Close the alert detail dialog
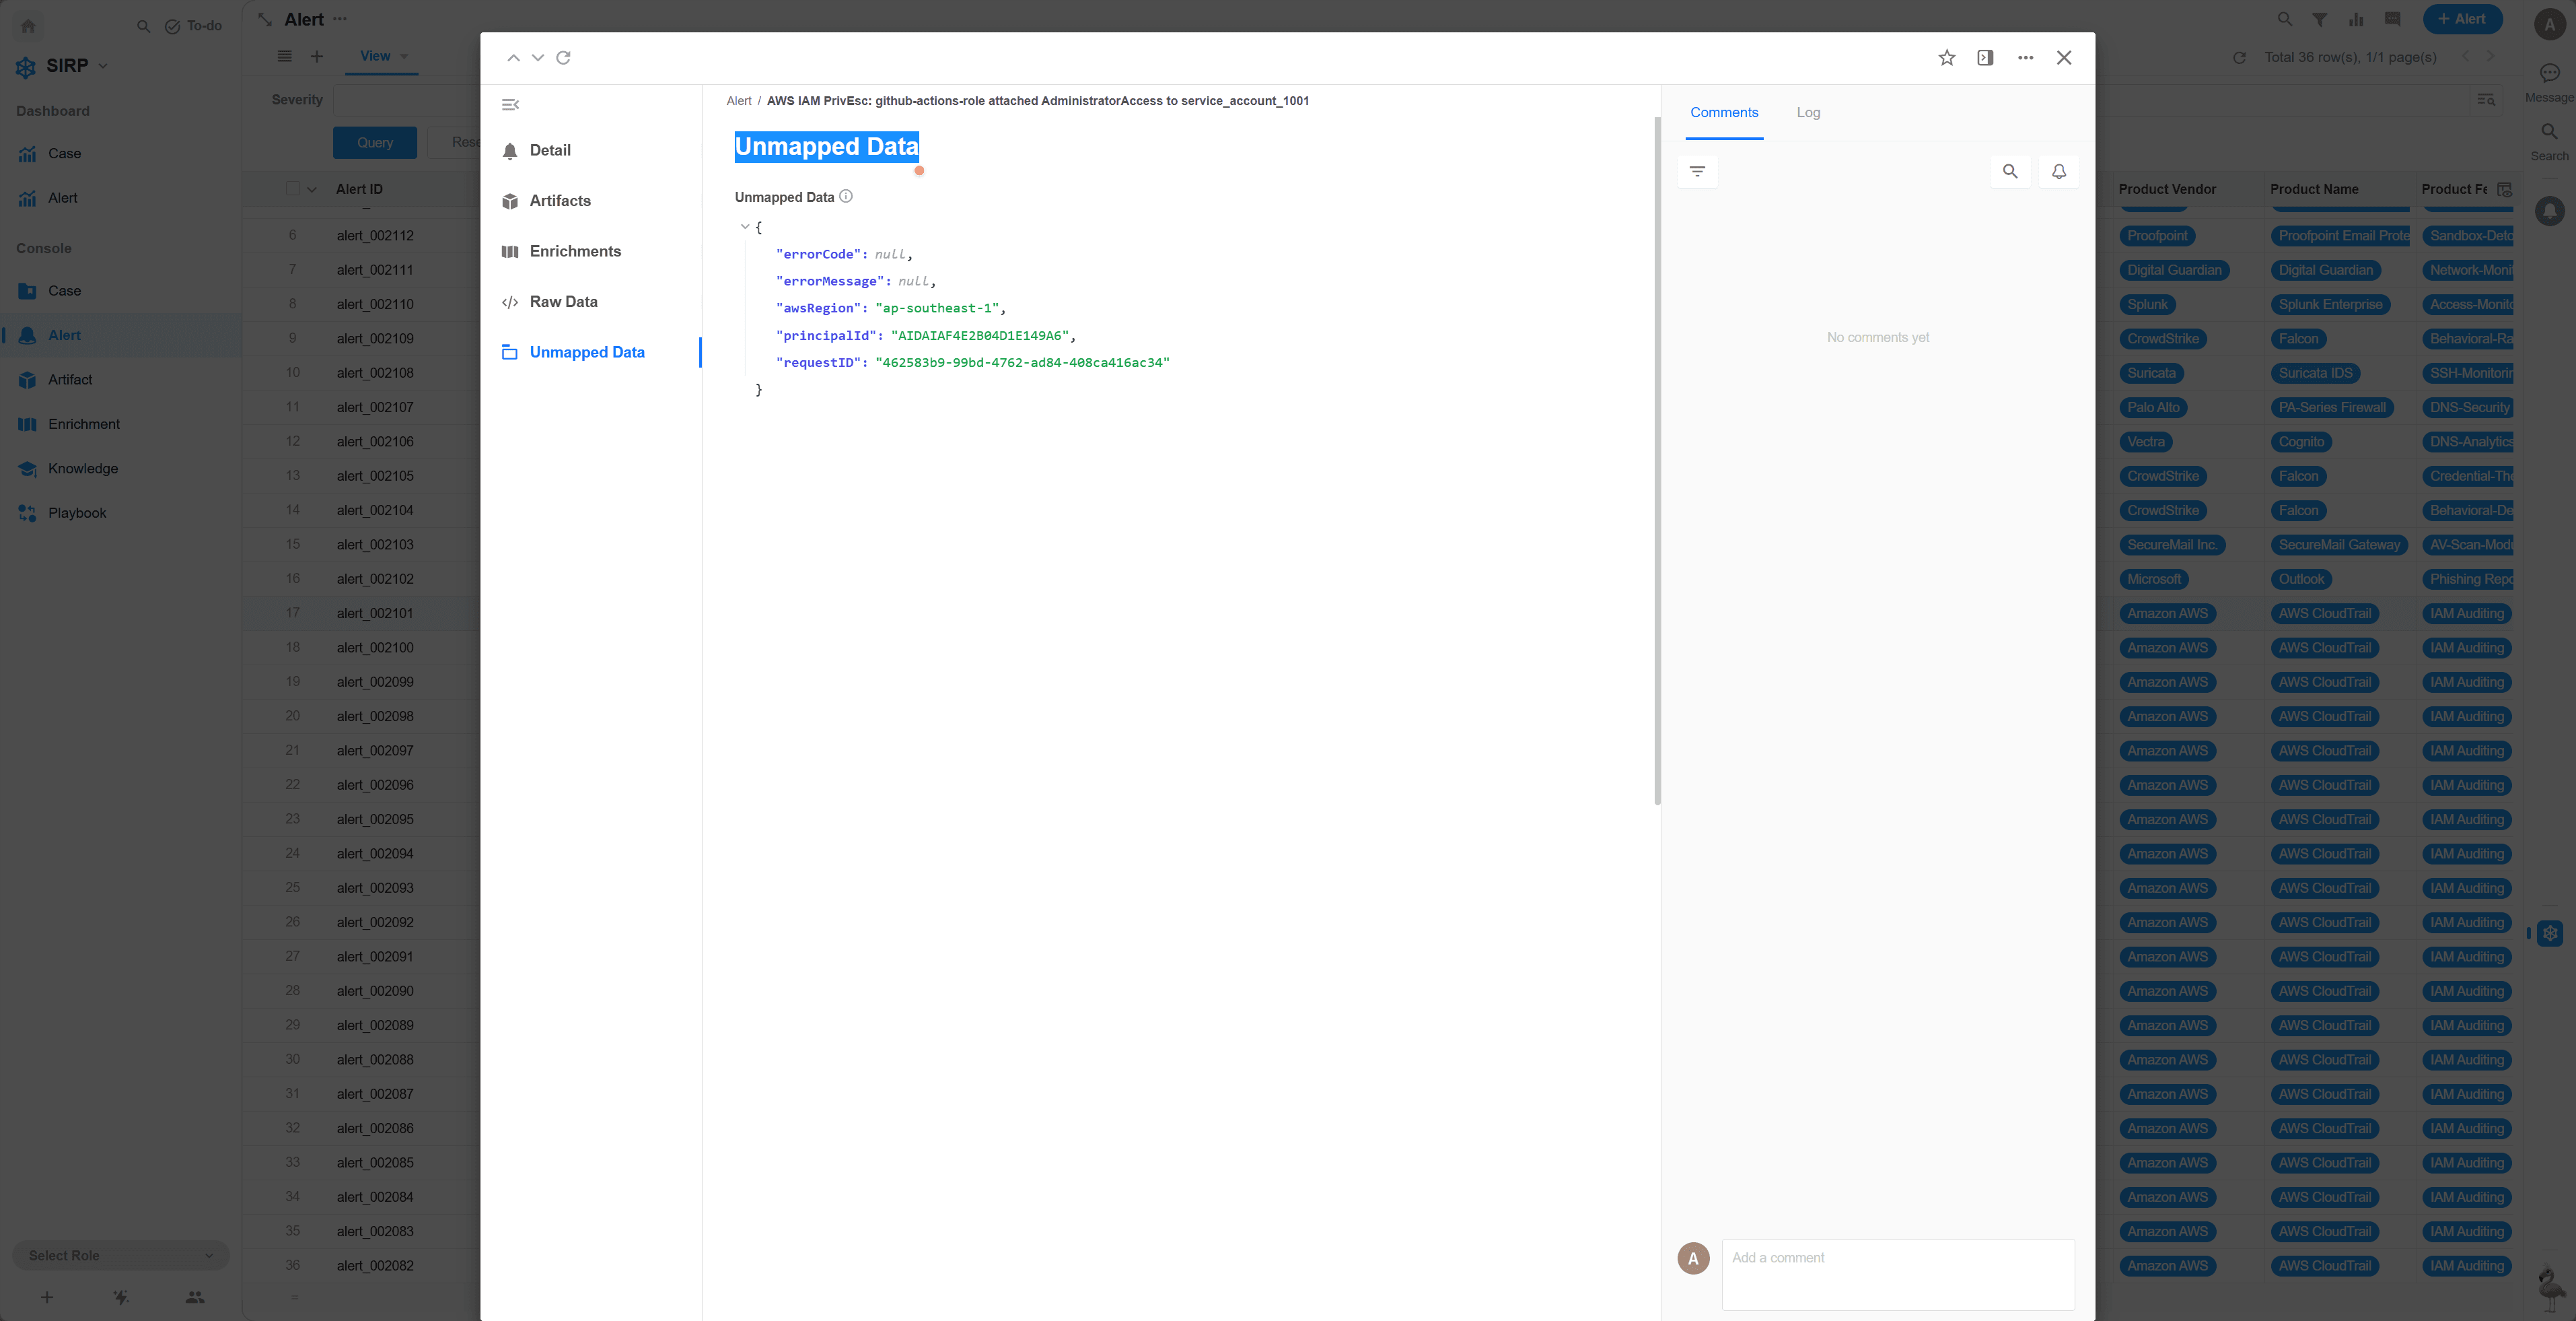 pyautogui.click(x=2064, y=58)
